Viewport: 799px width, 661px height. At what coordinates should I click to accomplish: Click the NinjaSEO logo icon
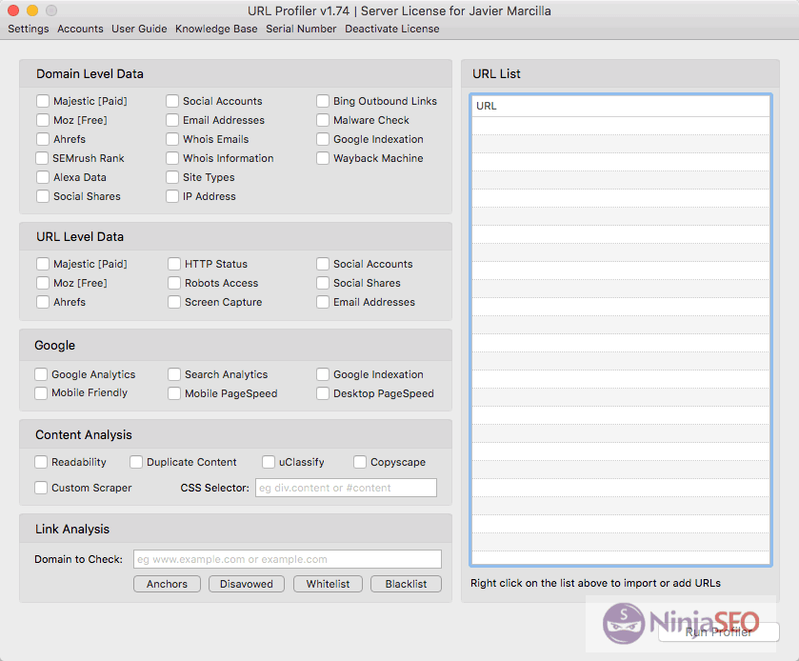(x=624, y=624)
